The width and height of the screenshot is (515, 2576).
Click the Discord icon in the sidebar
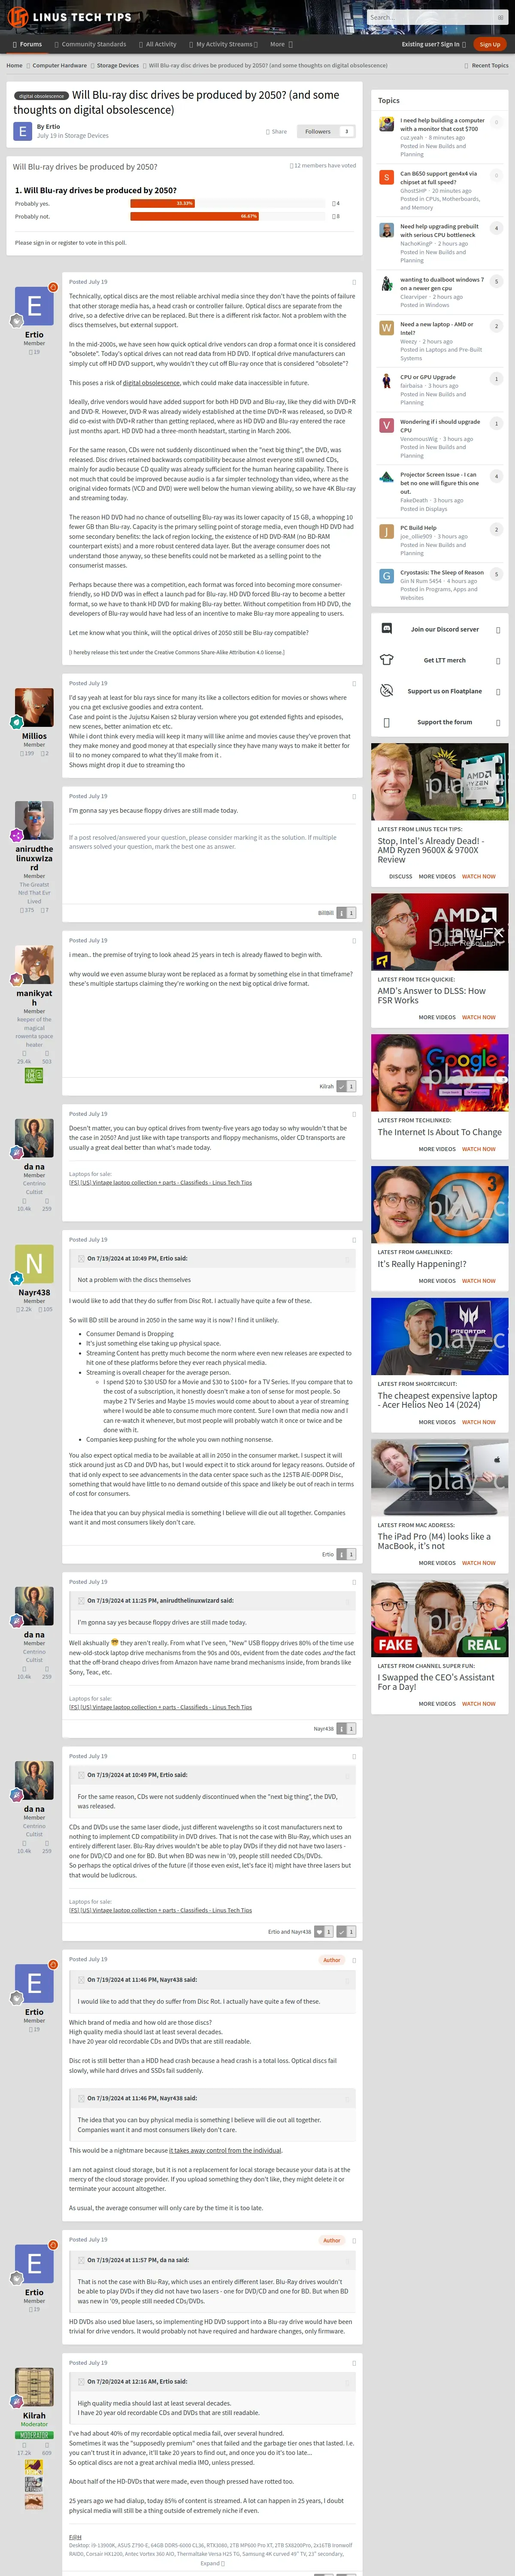point(387,629)
